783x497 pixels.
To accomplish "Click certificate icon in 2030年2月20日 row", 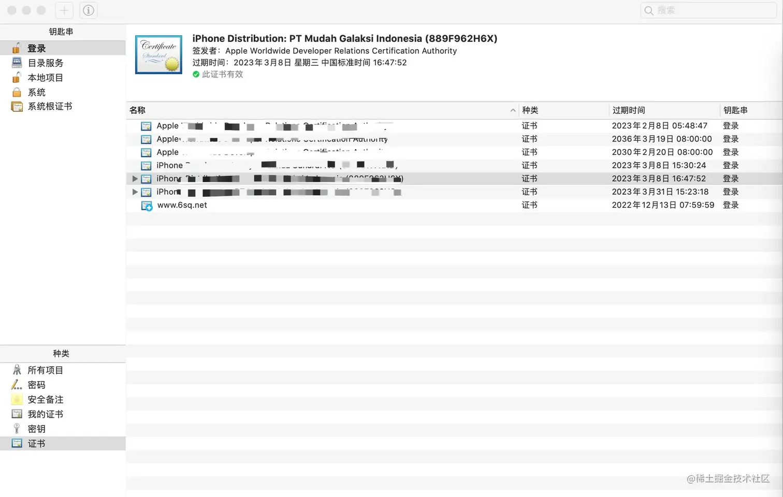I will 146,152.
